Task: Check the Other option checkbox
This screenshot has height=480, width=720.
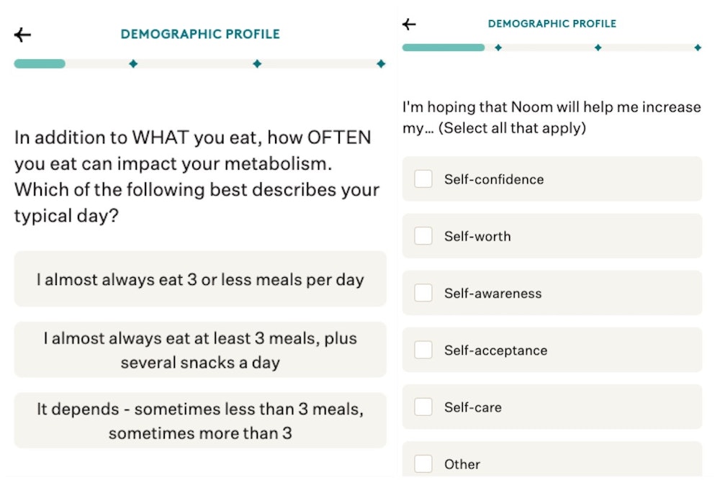Action: [423, 464]
